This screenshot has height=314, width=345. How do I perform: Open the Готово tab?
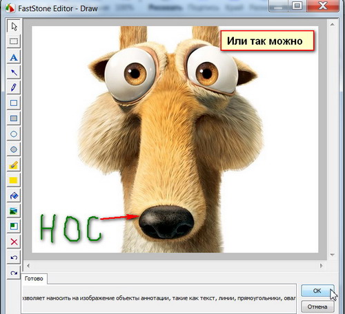34,279
